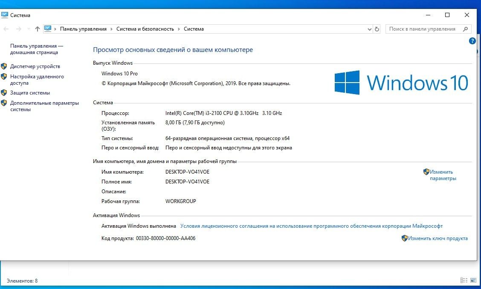The height and width of the screenshot is (289, 481).
Task: Click shield icon beside 'Диспетчер устройств'
Action: [x=4, y=66]
